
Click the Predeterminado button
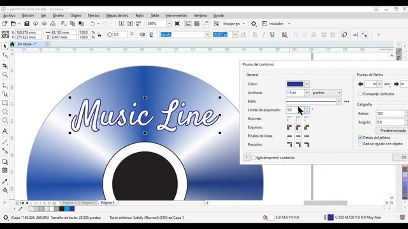click(392, 130)
